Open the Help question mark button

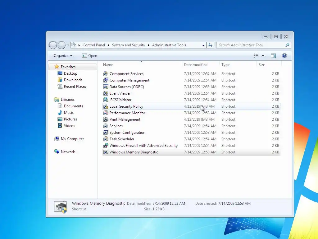click(284, 56)
